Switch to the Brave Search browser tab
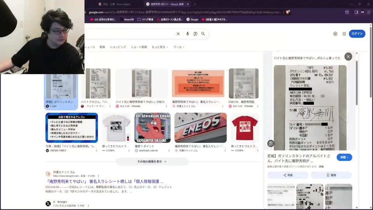Viewport: 373px width, 210px height. 117,4
